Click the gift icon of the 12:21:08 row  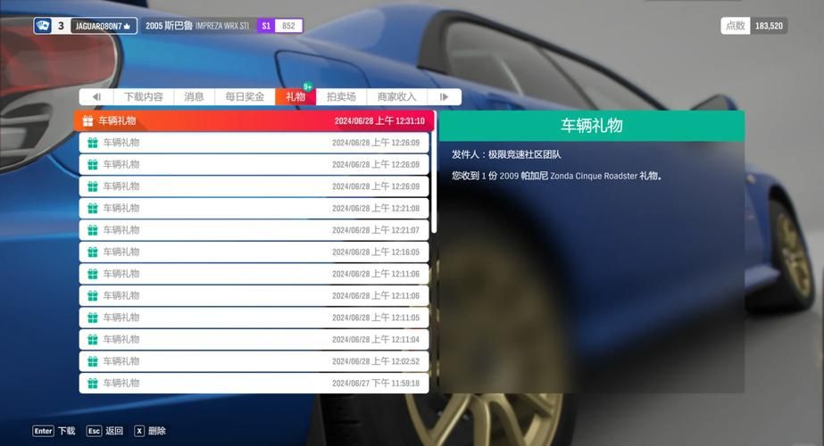[93, 208]
